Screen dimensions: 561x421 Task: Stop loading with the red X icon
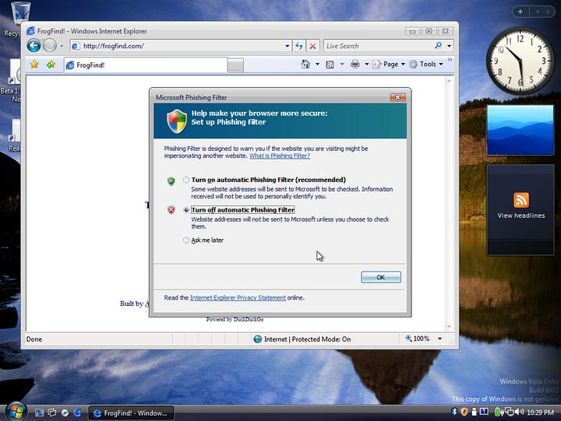pyautogui.click(x=312, y=46)
